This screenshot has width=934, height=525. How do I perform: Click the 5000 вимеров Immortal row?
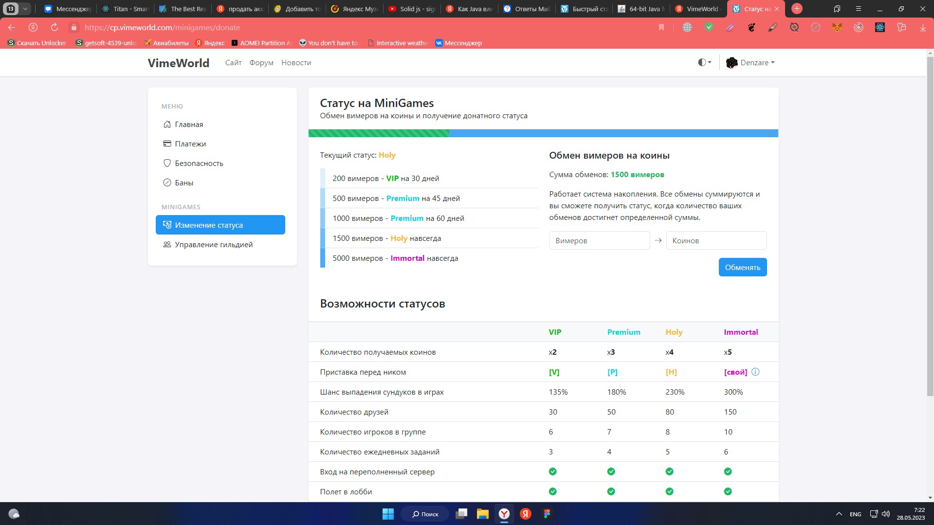(429, 258)
